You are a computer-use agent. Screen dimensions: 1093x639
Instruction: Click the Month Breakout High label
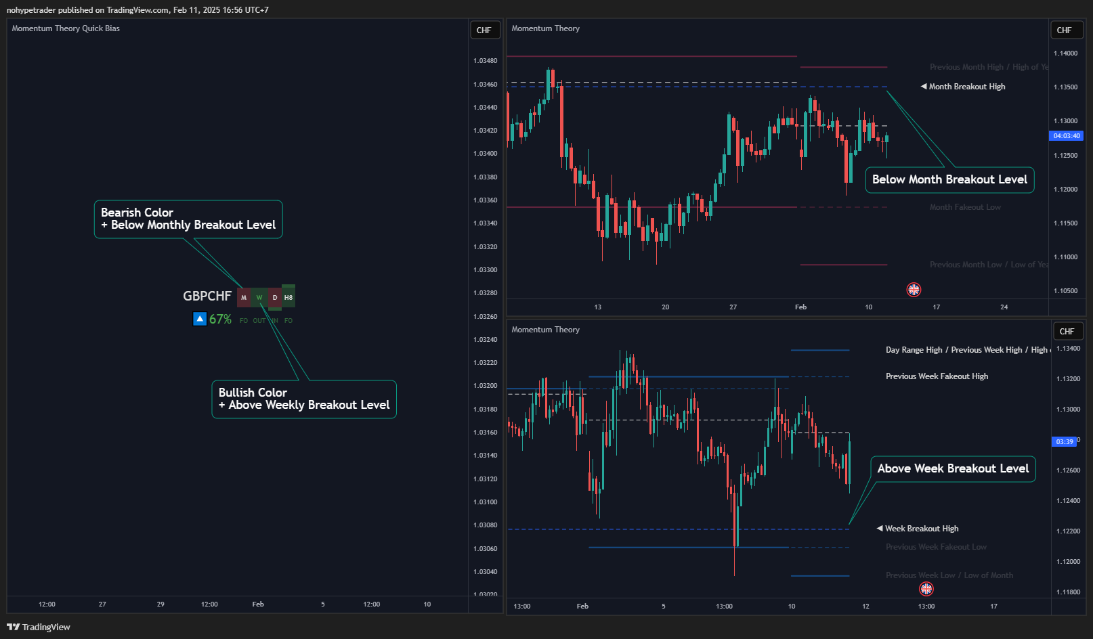coord(967,87)
